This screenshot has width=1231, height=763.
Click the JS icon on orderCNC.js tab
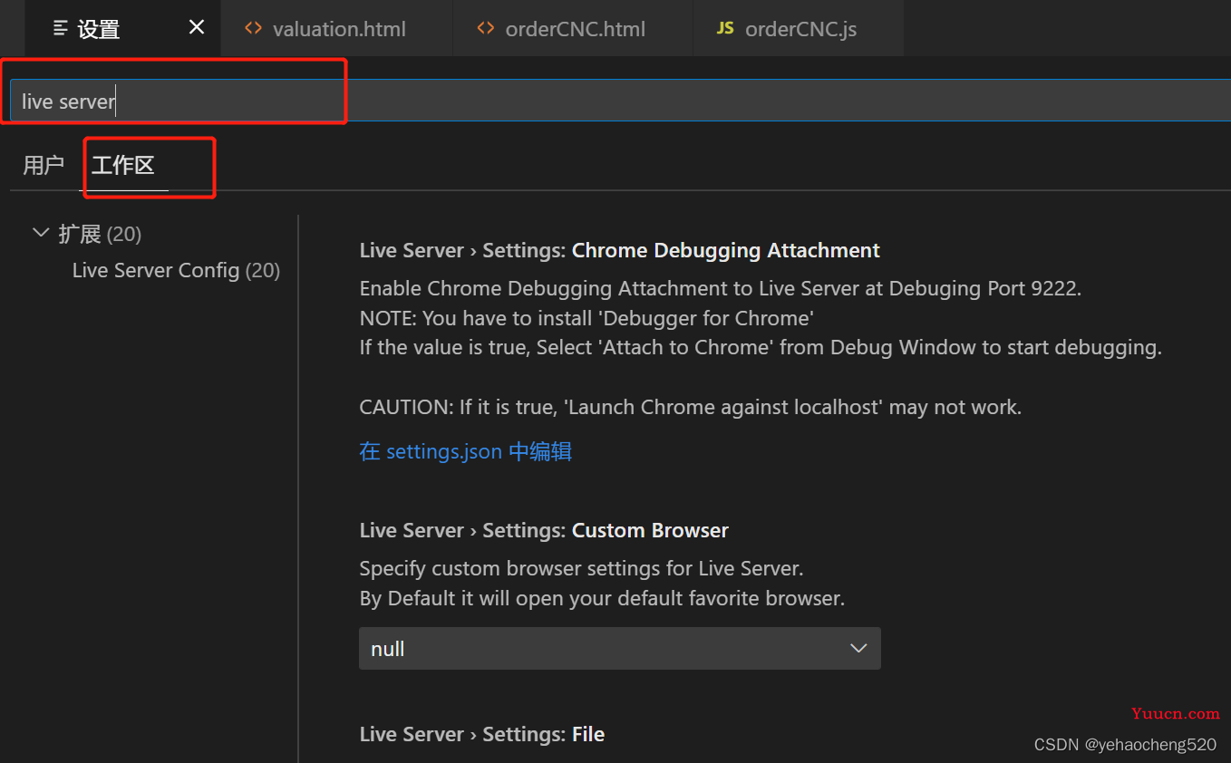coord(725,28)
